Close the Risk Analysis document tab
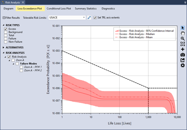Viewport: 187px width, 130px height. click(23, 2)
